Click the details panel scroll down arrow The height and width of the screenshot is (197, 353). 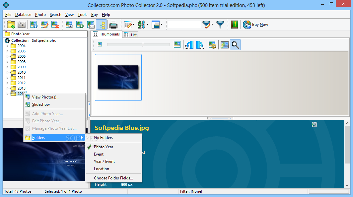[x=347, y=185]
